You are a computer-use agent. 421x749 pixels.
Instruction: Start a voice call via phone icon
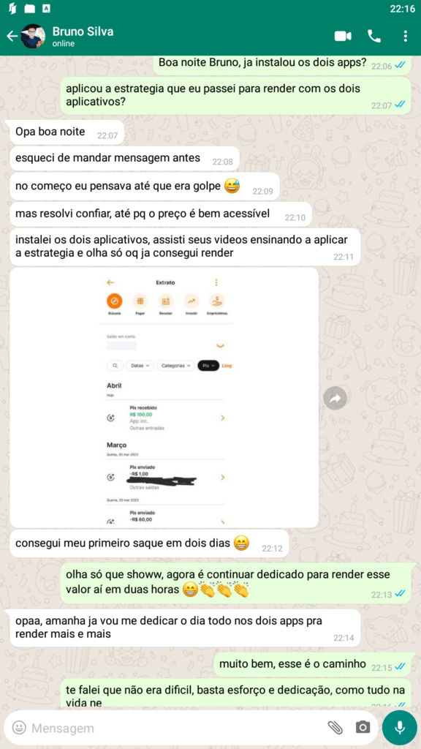click(373, 37)
